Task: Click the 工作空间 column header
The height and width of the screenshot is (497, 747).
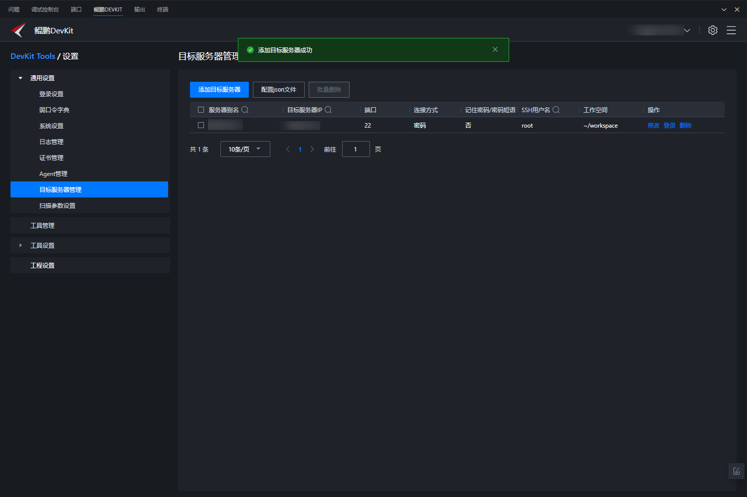Action: point(595,110)
